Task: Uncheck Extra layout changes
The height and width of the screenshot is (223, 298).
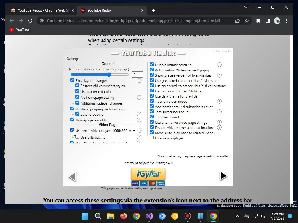Action: pos(72,80)
